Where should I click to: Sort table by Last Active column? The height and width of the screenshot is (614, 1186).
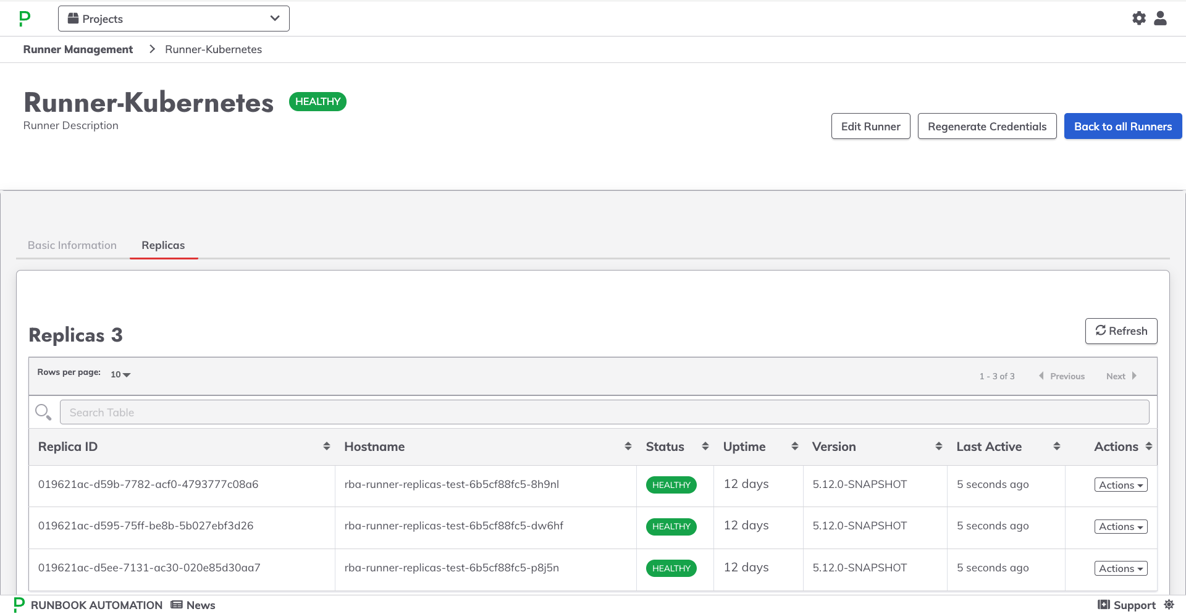point(1056,447)
